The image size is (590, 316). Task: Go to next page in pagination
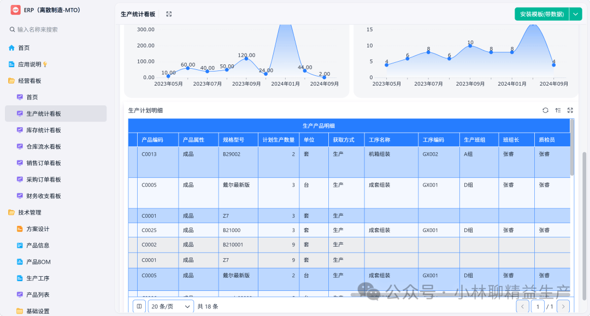tap(563, 307)
